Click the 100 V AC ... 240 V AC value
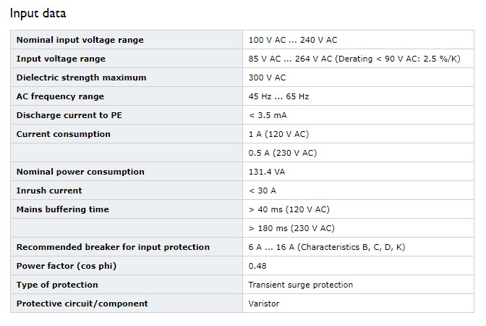The width and height of the screenshot is (486, 326). click(x=293, y=40)
